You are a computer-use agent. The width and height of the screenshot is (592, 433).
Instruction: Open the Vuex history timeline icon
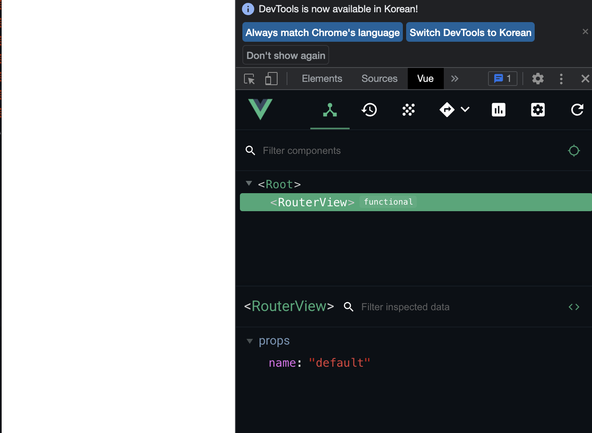click(369, 110)
